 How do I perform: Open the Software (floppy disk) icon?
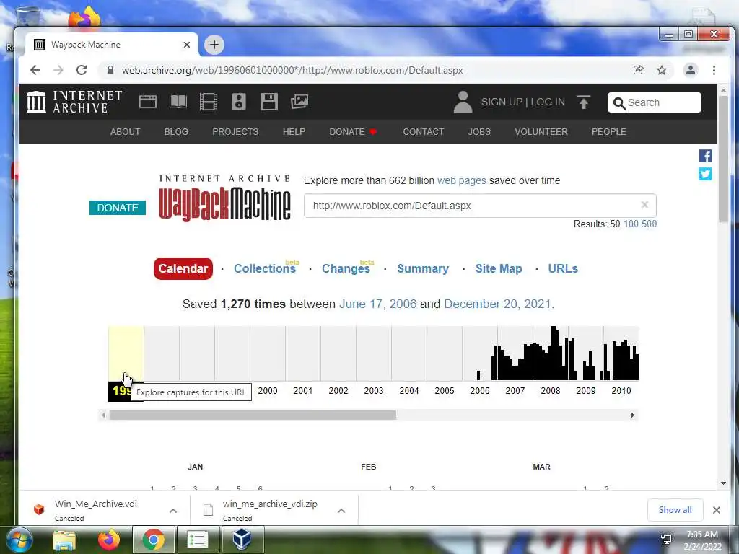coord(269,102)
